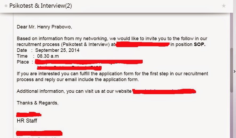Click the redacted company name after 'at'
This screenshot has height=138, width=236.
[142, 44]
